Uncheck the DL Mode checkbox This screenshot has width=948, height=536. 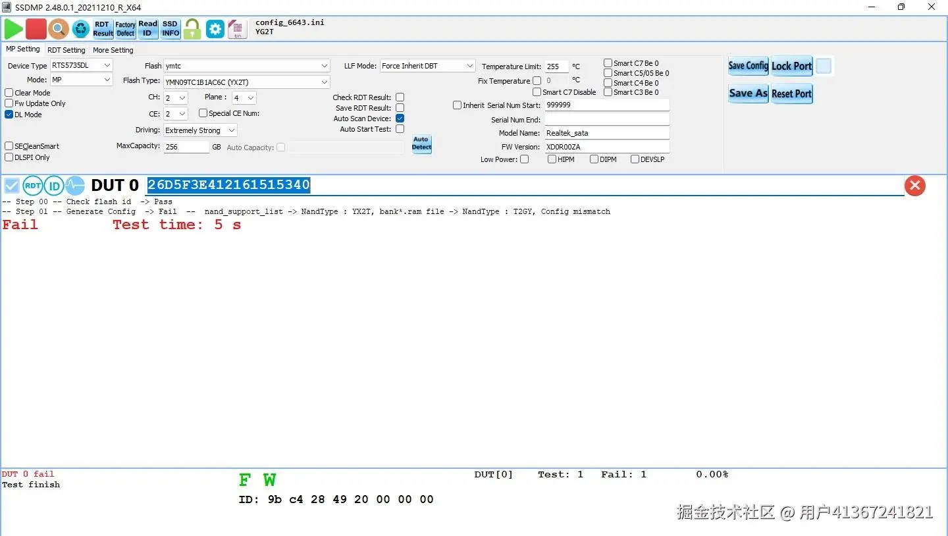9,115
